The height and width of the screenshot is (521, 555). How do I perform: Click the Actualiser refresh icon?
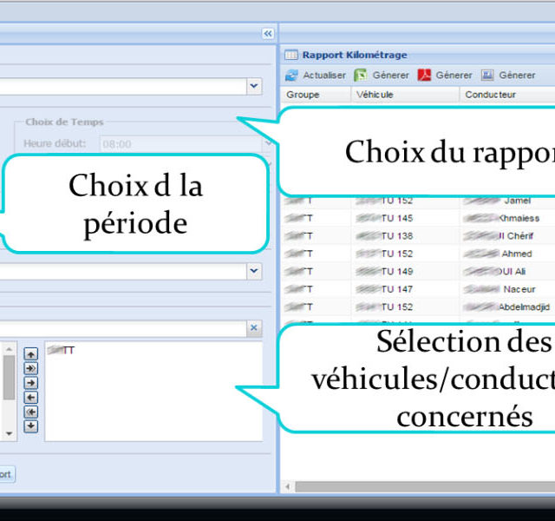pos(292,76)
